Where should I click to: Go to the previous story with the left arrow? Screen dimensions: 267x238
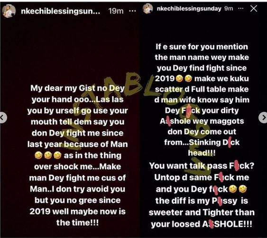coord(2,118)
